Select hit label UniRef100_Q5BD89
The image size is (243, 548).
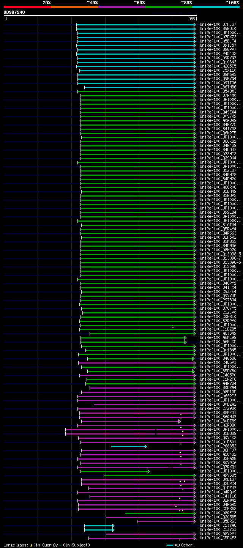[218, 433]
